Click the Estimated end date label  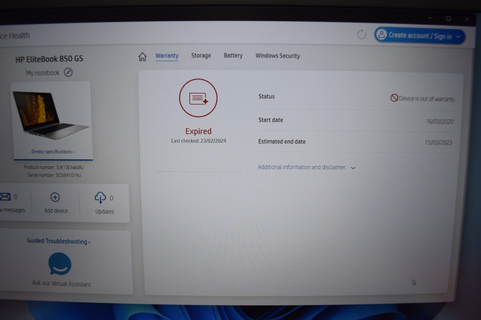tap(282, 142)
